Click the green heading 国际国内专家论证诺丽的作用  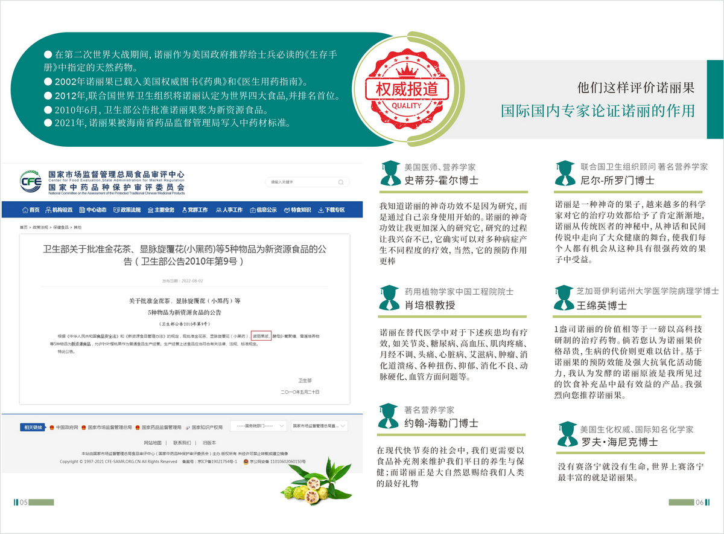pyautogui.click(x=598, y=111)
